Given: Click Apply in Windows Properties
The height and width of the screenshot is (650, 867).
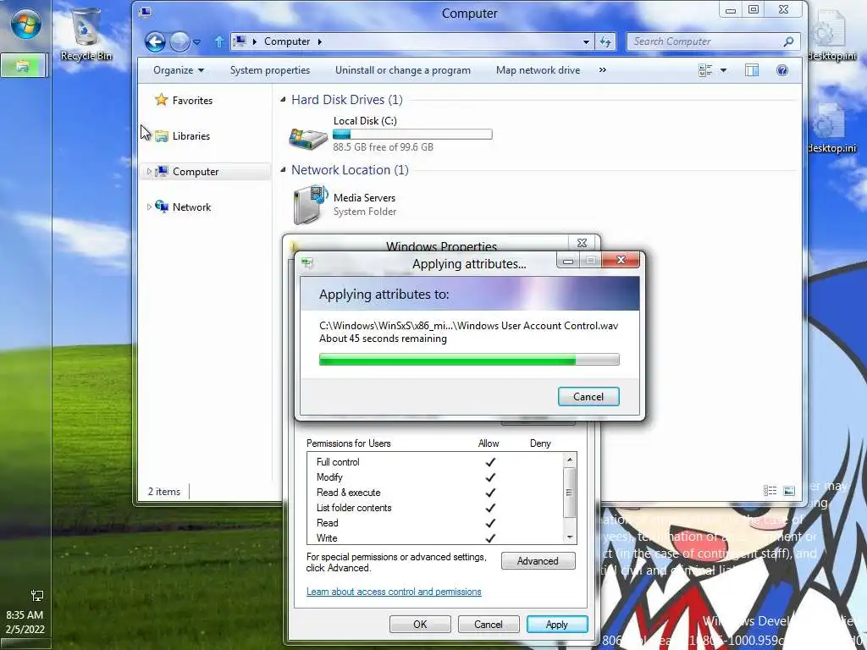Looking at the screenshot, I should pyautogui.click(x=557, y=624).
